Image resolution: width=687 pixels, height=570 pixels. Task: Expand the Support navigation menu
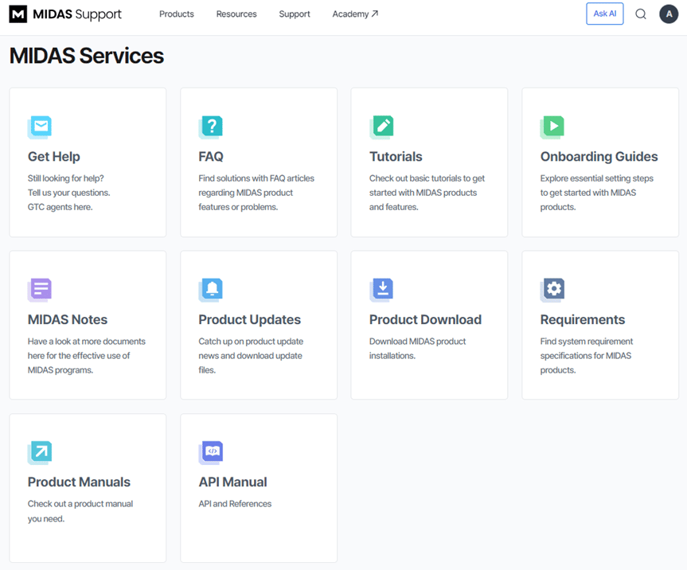(x=295, y=14)
